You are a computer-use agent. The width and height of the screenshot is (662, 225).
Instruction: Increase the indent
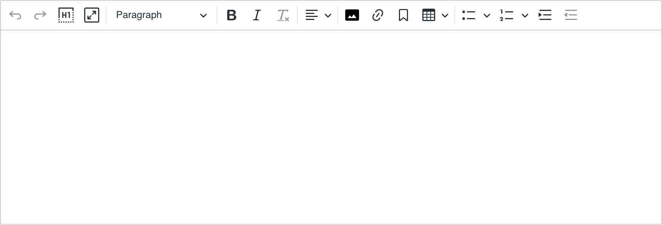tap(545, 15)
